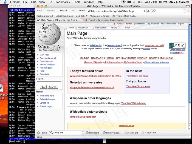This screenshot has height=144, width=192.
Task: Open the Bookmarks menu in the menu bar
Action: [x=63, y=2]
